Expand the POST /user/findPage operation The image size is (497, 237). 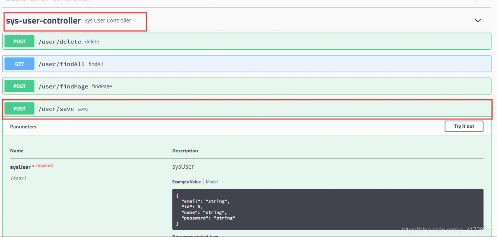247,86
